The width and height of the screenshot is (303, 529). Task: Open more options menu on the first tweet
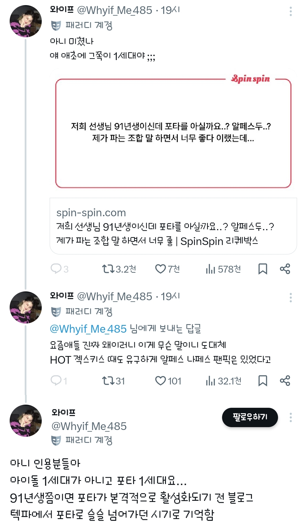pyautogui.click(x=291, y=11)
